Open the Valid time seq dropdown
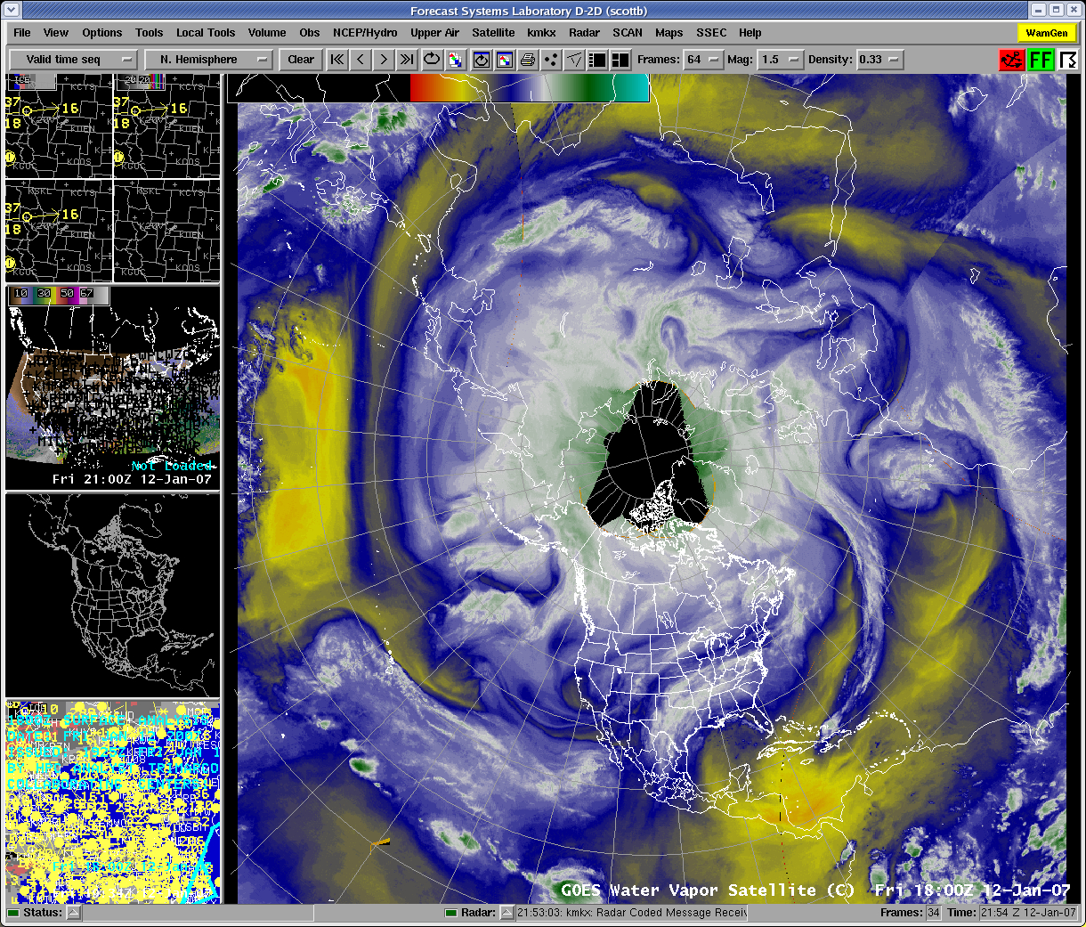The image size is (1086, 927). 73,60
